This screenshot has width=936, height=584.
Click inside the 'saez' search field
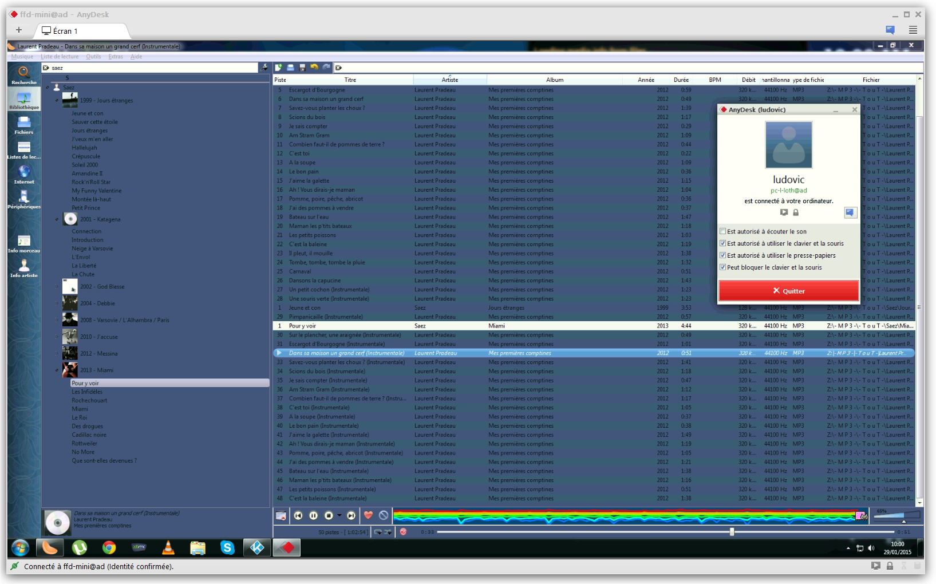click(x=86, y=68)
